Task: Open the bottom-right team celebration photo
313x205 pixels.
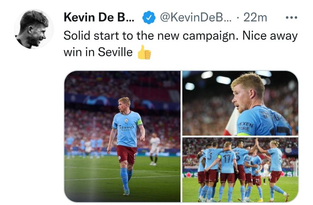Action: (x=240, y=170)
